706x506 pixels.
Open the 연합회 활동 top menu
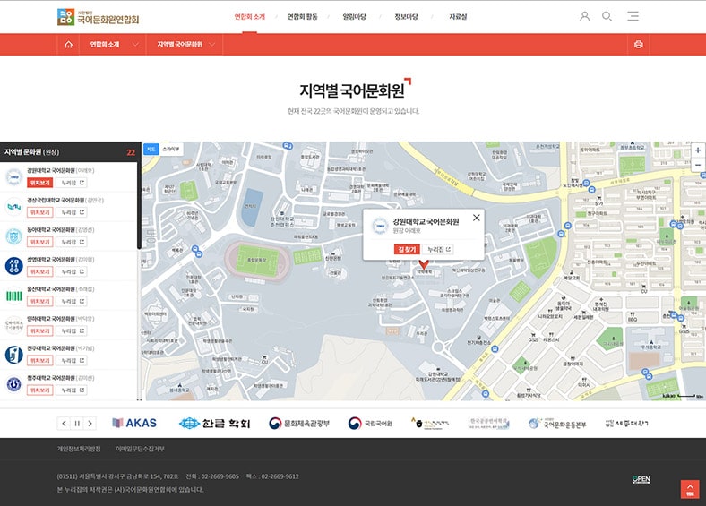(305, 16)
